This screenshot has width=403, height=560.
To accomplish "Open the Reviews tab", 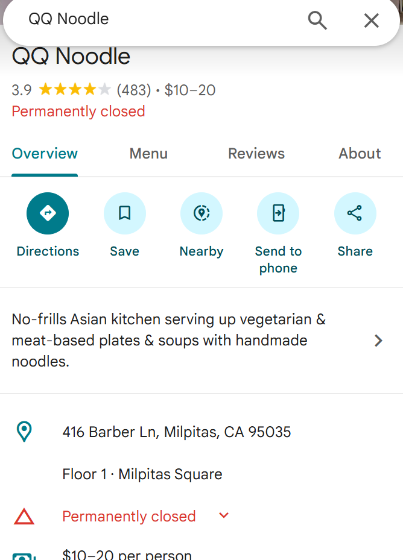I will (x=256, y=154).
